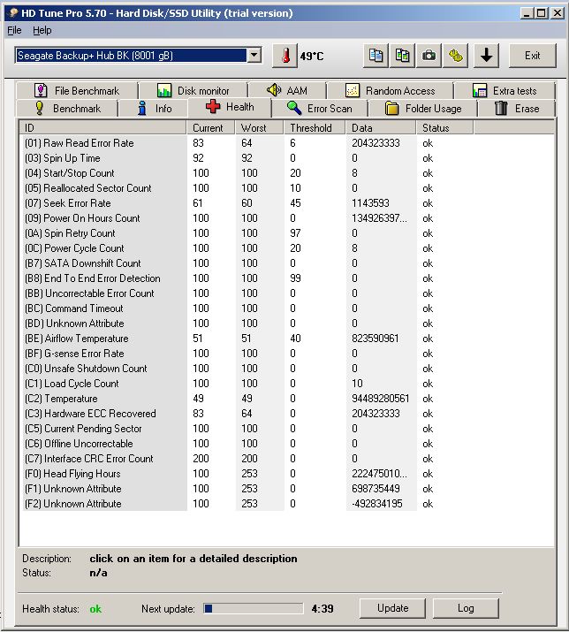Click the camera save screenshot icon

(429, 56)
